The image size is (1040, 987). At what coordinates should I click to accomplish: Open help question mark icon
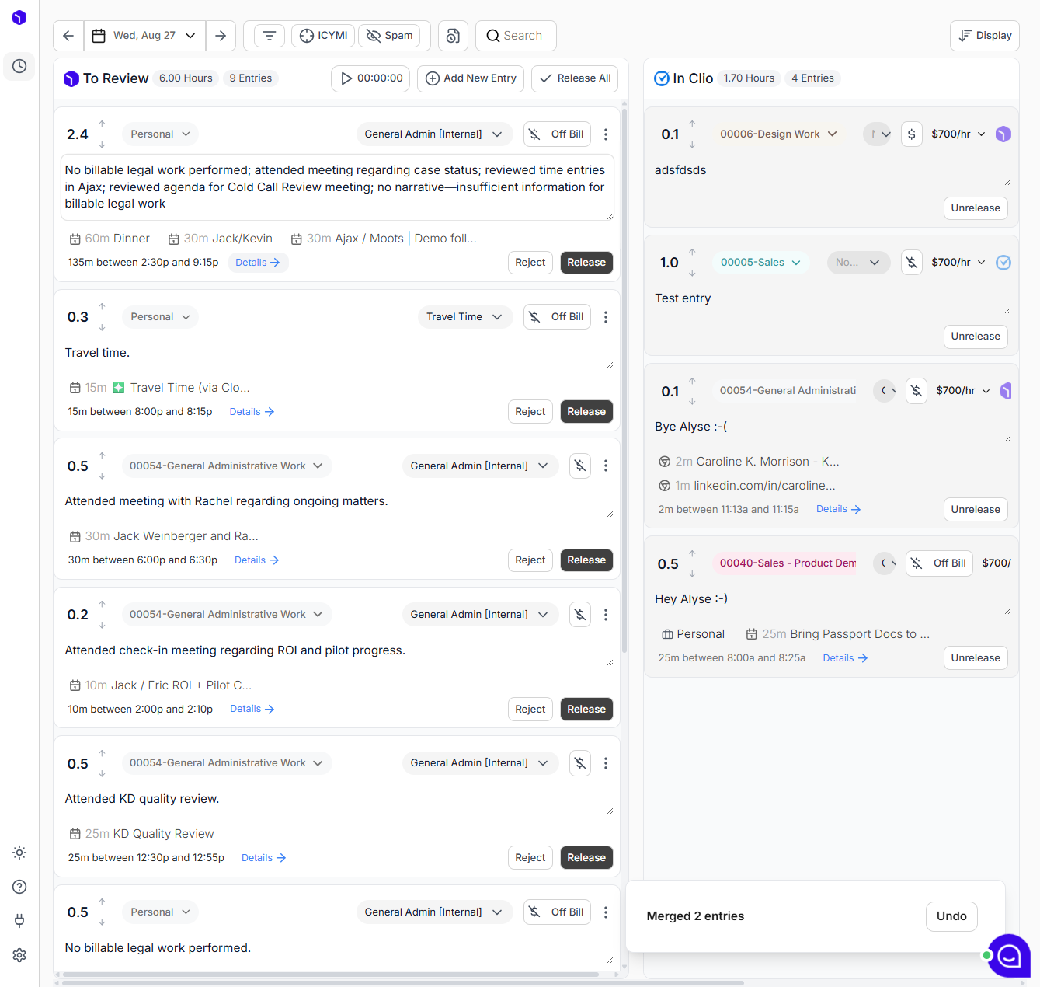click(19, 887)
